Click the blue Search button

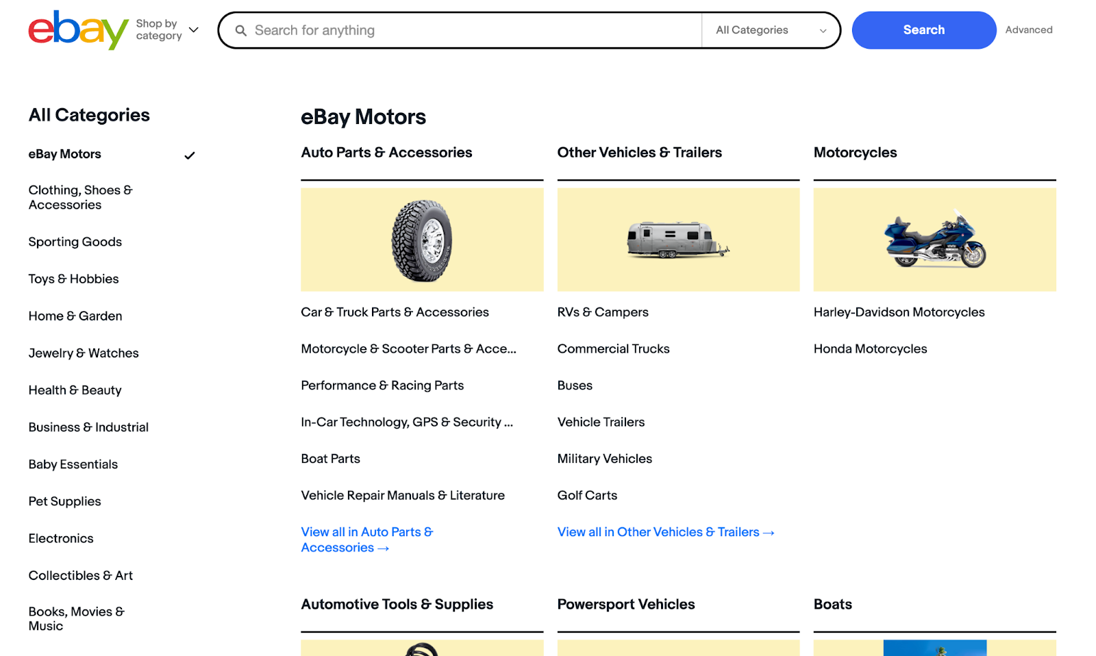923,30
